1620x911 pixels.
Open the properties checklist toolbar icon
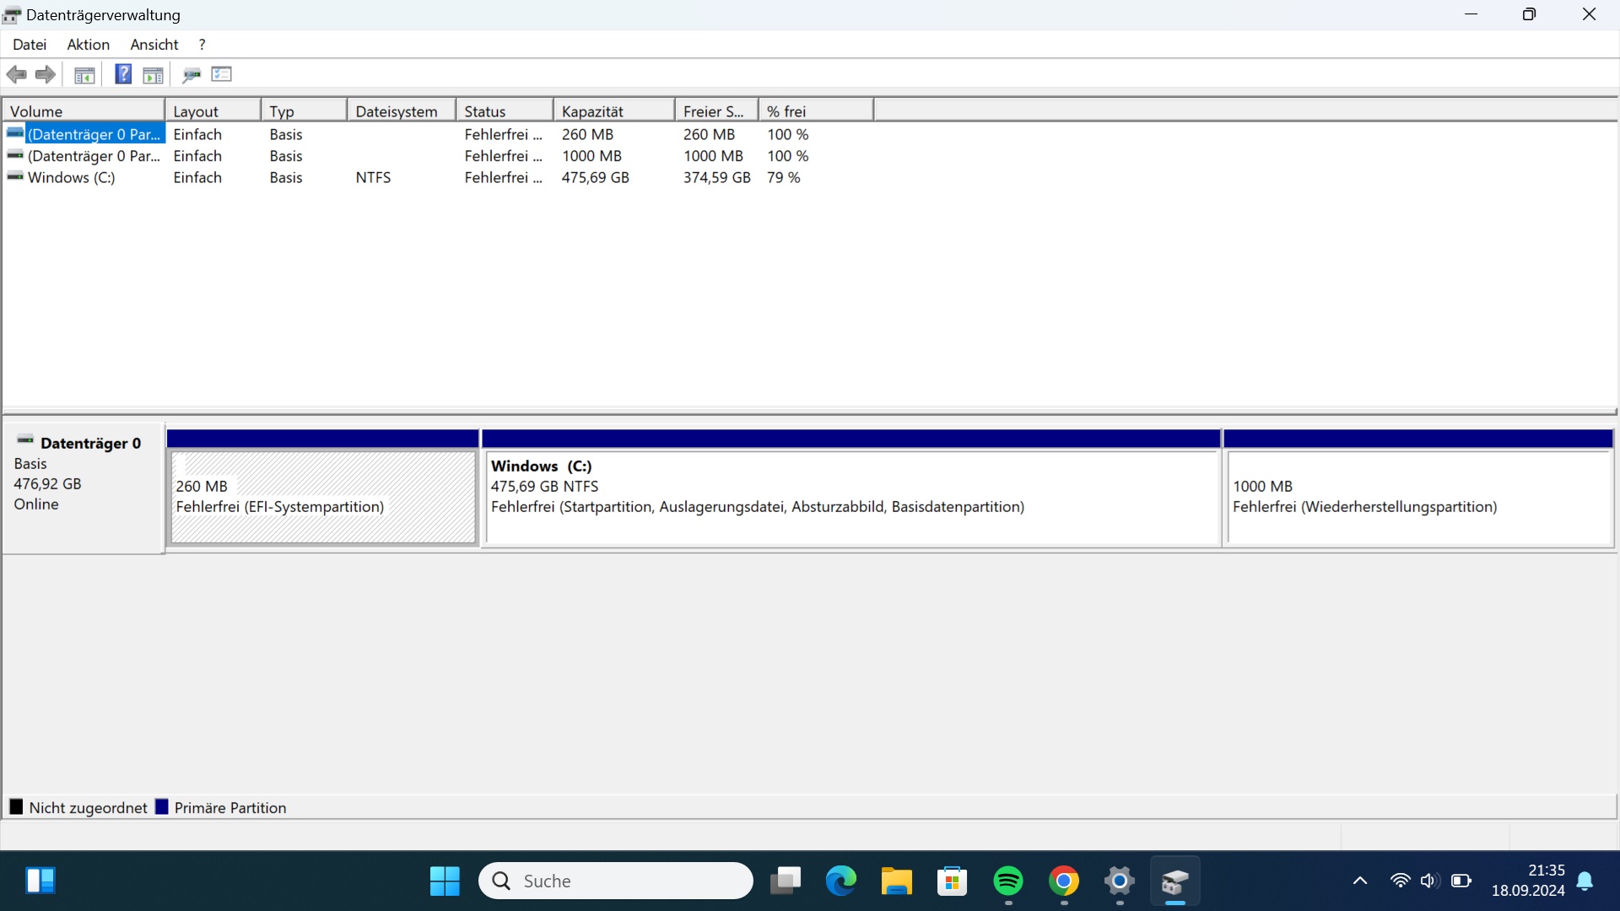click(x=222, y=74)
